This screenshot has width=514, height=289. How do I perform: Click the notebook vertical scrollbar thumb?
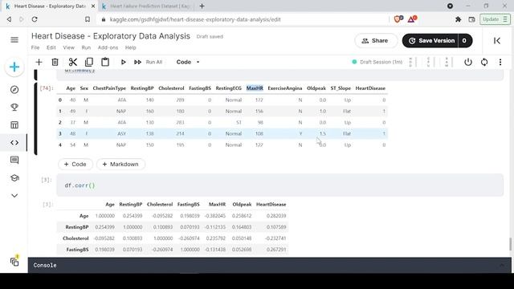coord(510,244)
